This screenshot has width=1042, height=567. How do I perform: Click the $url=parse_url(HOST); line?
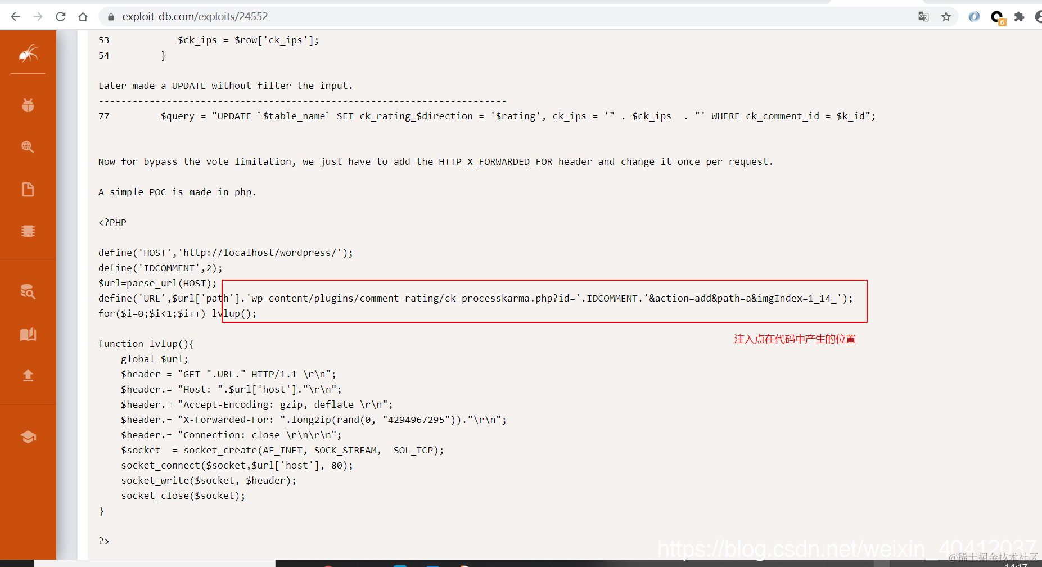(x=157, y=283)
